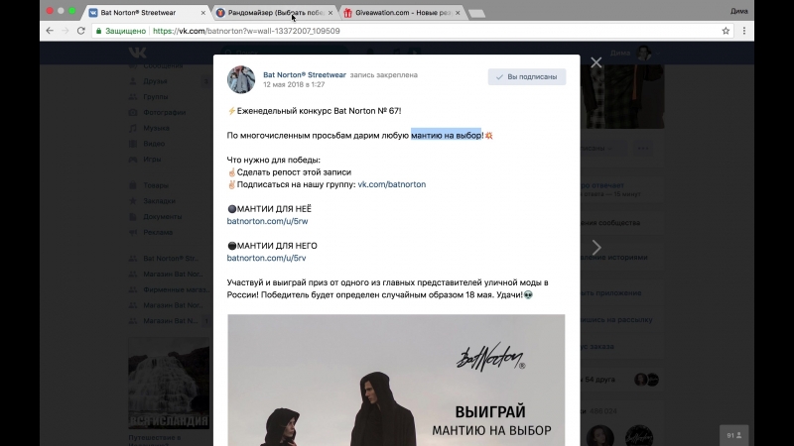The height and width of the screenshot is (446, 794).
Task: Open the vk.com/batnorton link
Action: click(x=391, y=184)
